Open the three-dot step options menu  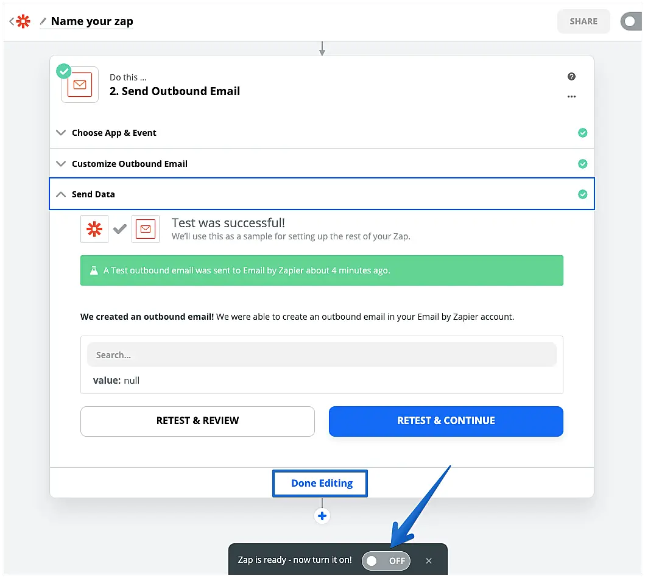571,97
